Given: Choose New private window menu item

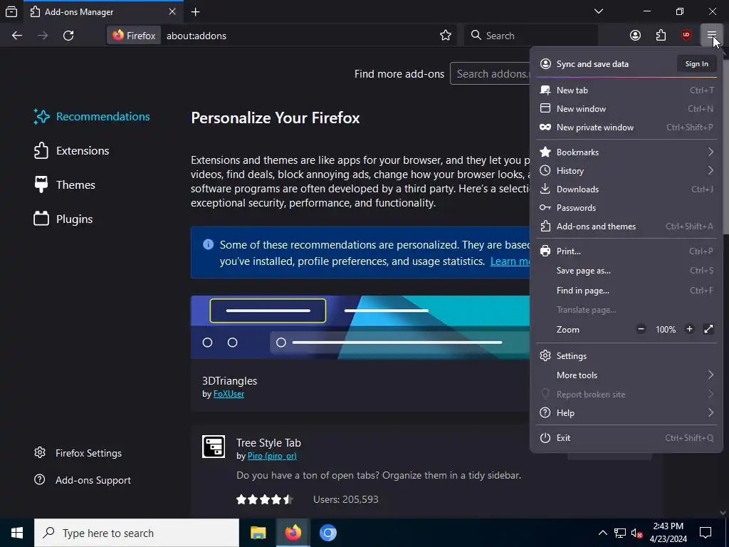Looking at the screenshot, I should tap(626, 127).
